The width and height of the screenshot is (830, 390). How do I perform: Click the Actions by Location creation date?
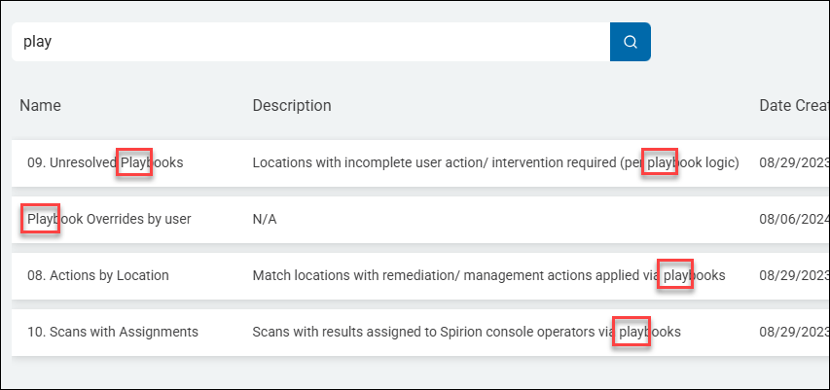pyautogui.click(x=793, y=275)
